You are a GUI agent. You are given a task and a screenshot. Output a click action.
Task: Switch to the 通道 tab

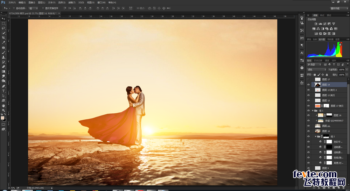click(x=327, y=61)
